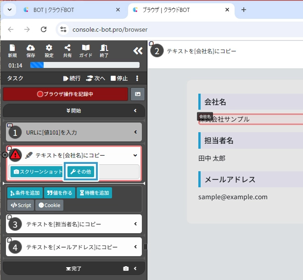Click the 終了 (Exit) icon

104,50
